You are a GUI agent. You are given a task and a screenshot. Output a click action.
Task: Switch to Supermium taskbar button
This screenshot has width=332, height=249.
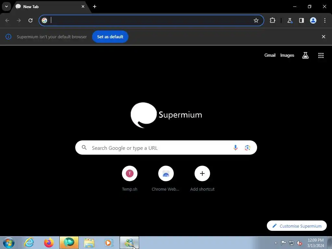tap(69, 243)
